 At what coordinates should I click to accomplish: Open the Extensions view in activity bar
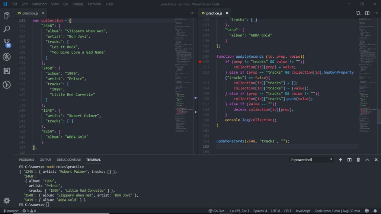click(x=6, y=71)
